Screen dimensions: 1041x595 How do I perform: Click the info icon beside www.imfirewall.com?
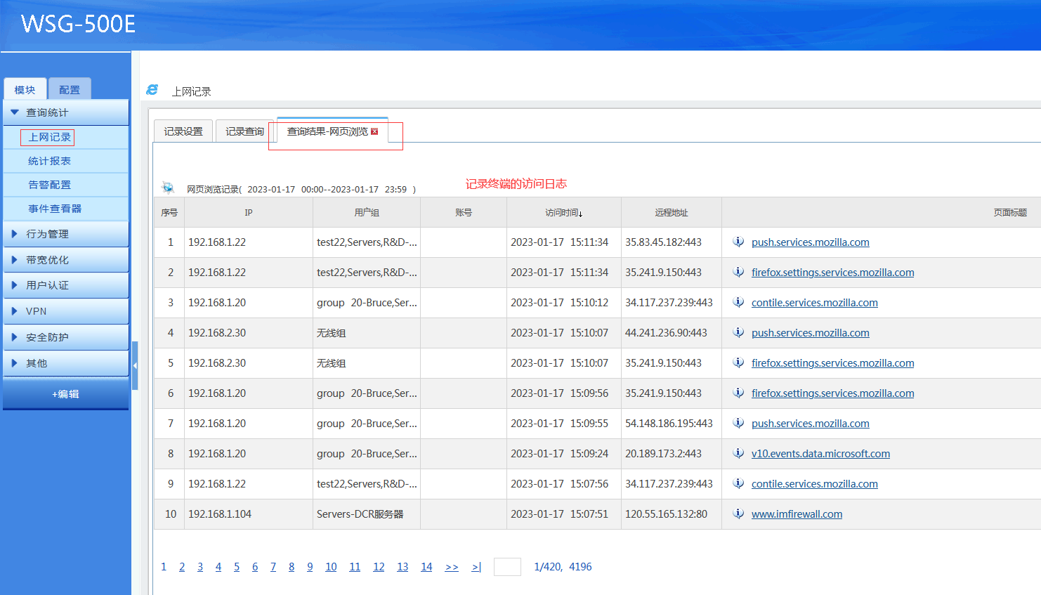pos(738,514)
